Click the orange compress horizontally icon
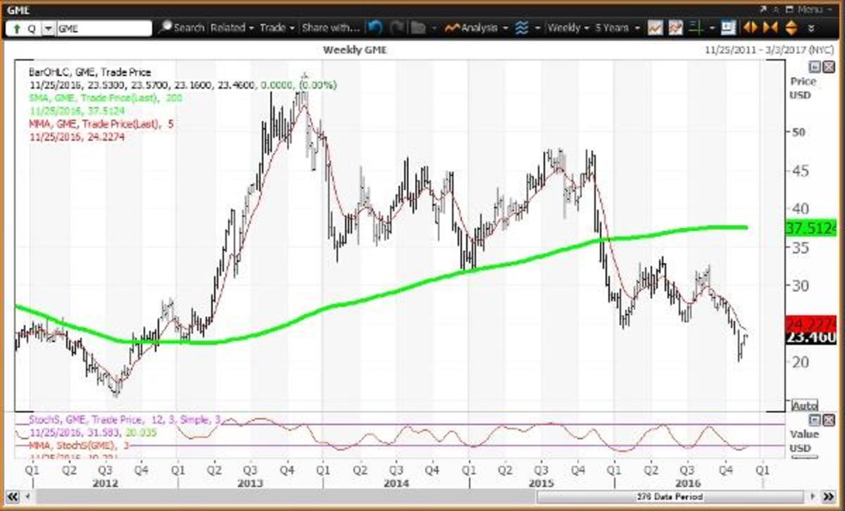845x511 pixels. tap(770, 28)
